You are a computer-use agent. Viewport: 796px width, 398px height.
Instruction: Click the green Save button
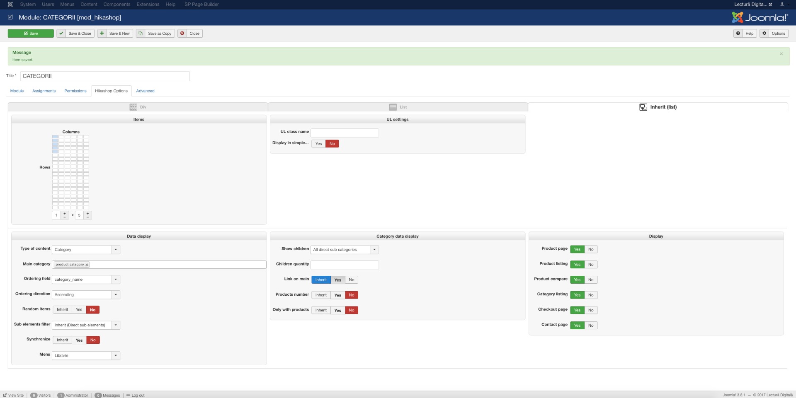click(31, 34)
